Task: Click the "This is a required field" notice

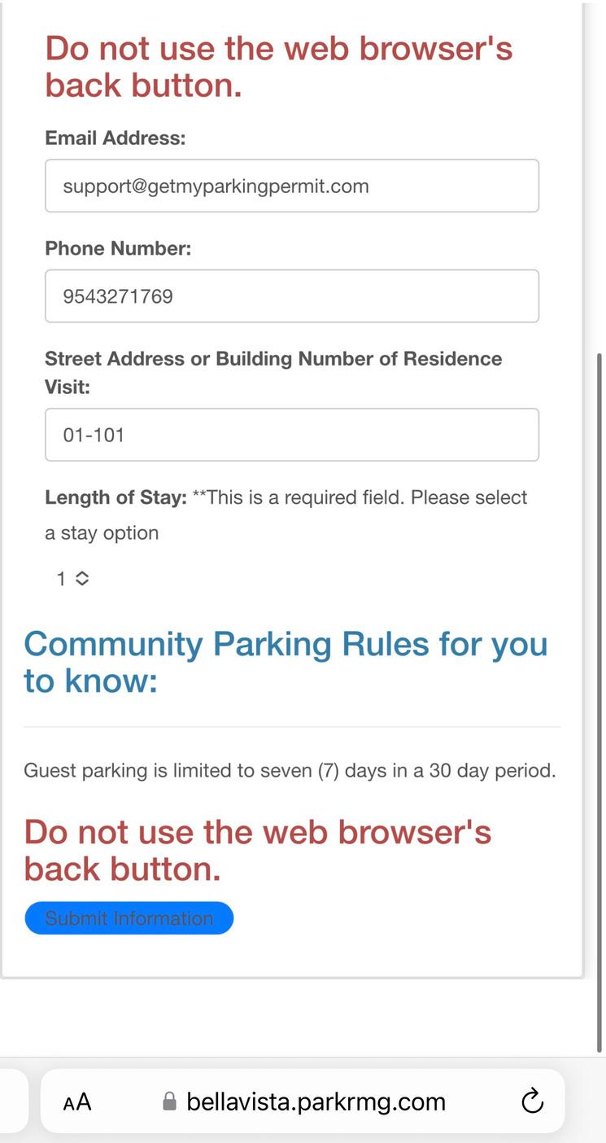Action: [360, 497]
